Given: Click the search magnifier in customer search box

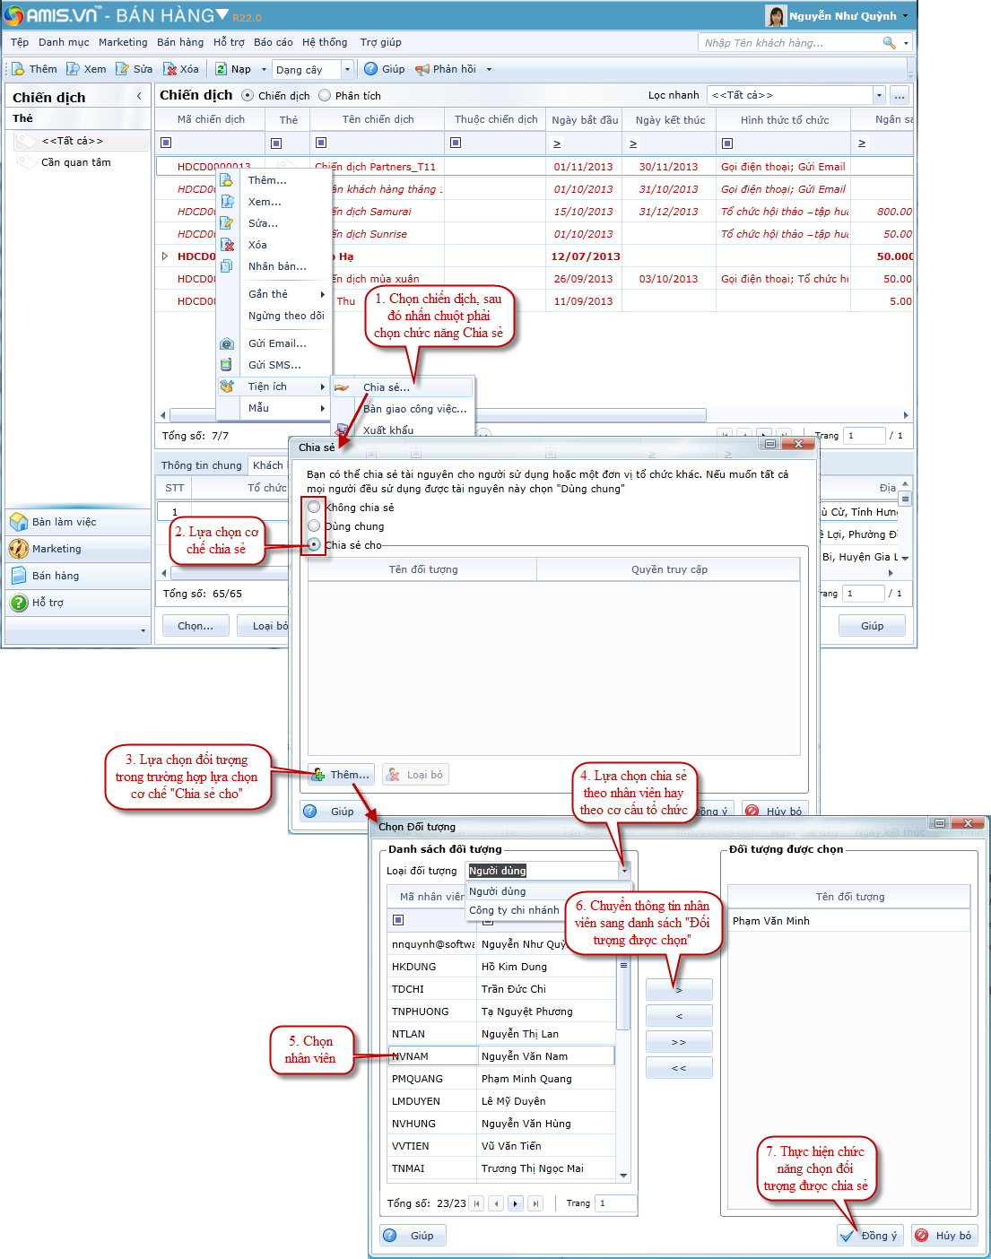Looking at the screenshot, I should [x=889, y=43].
